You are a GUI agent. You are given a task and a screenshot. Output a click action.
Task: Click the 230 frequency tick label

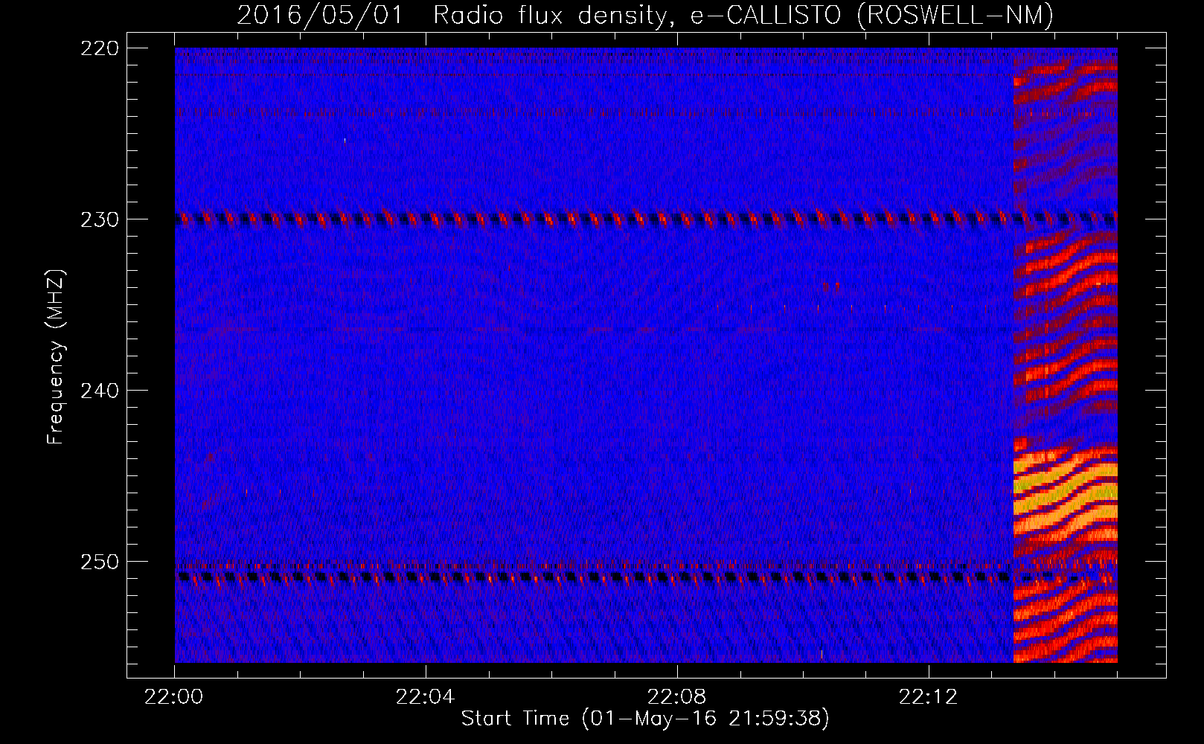tap(100, 219)
